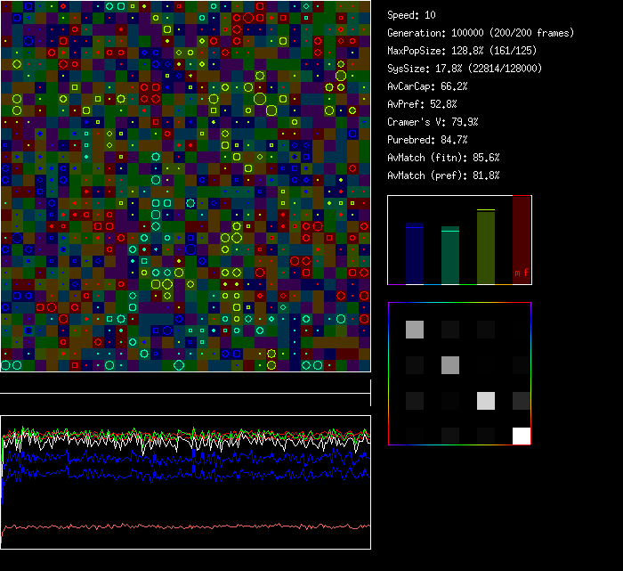The width and height of the screenshot is (623, 571).
Task: Select the top-left light grey matrix cell
Action: (x=415, y=330)
